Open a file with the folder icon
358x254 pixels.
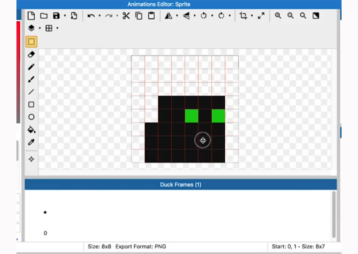[44, 16]
